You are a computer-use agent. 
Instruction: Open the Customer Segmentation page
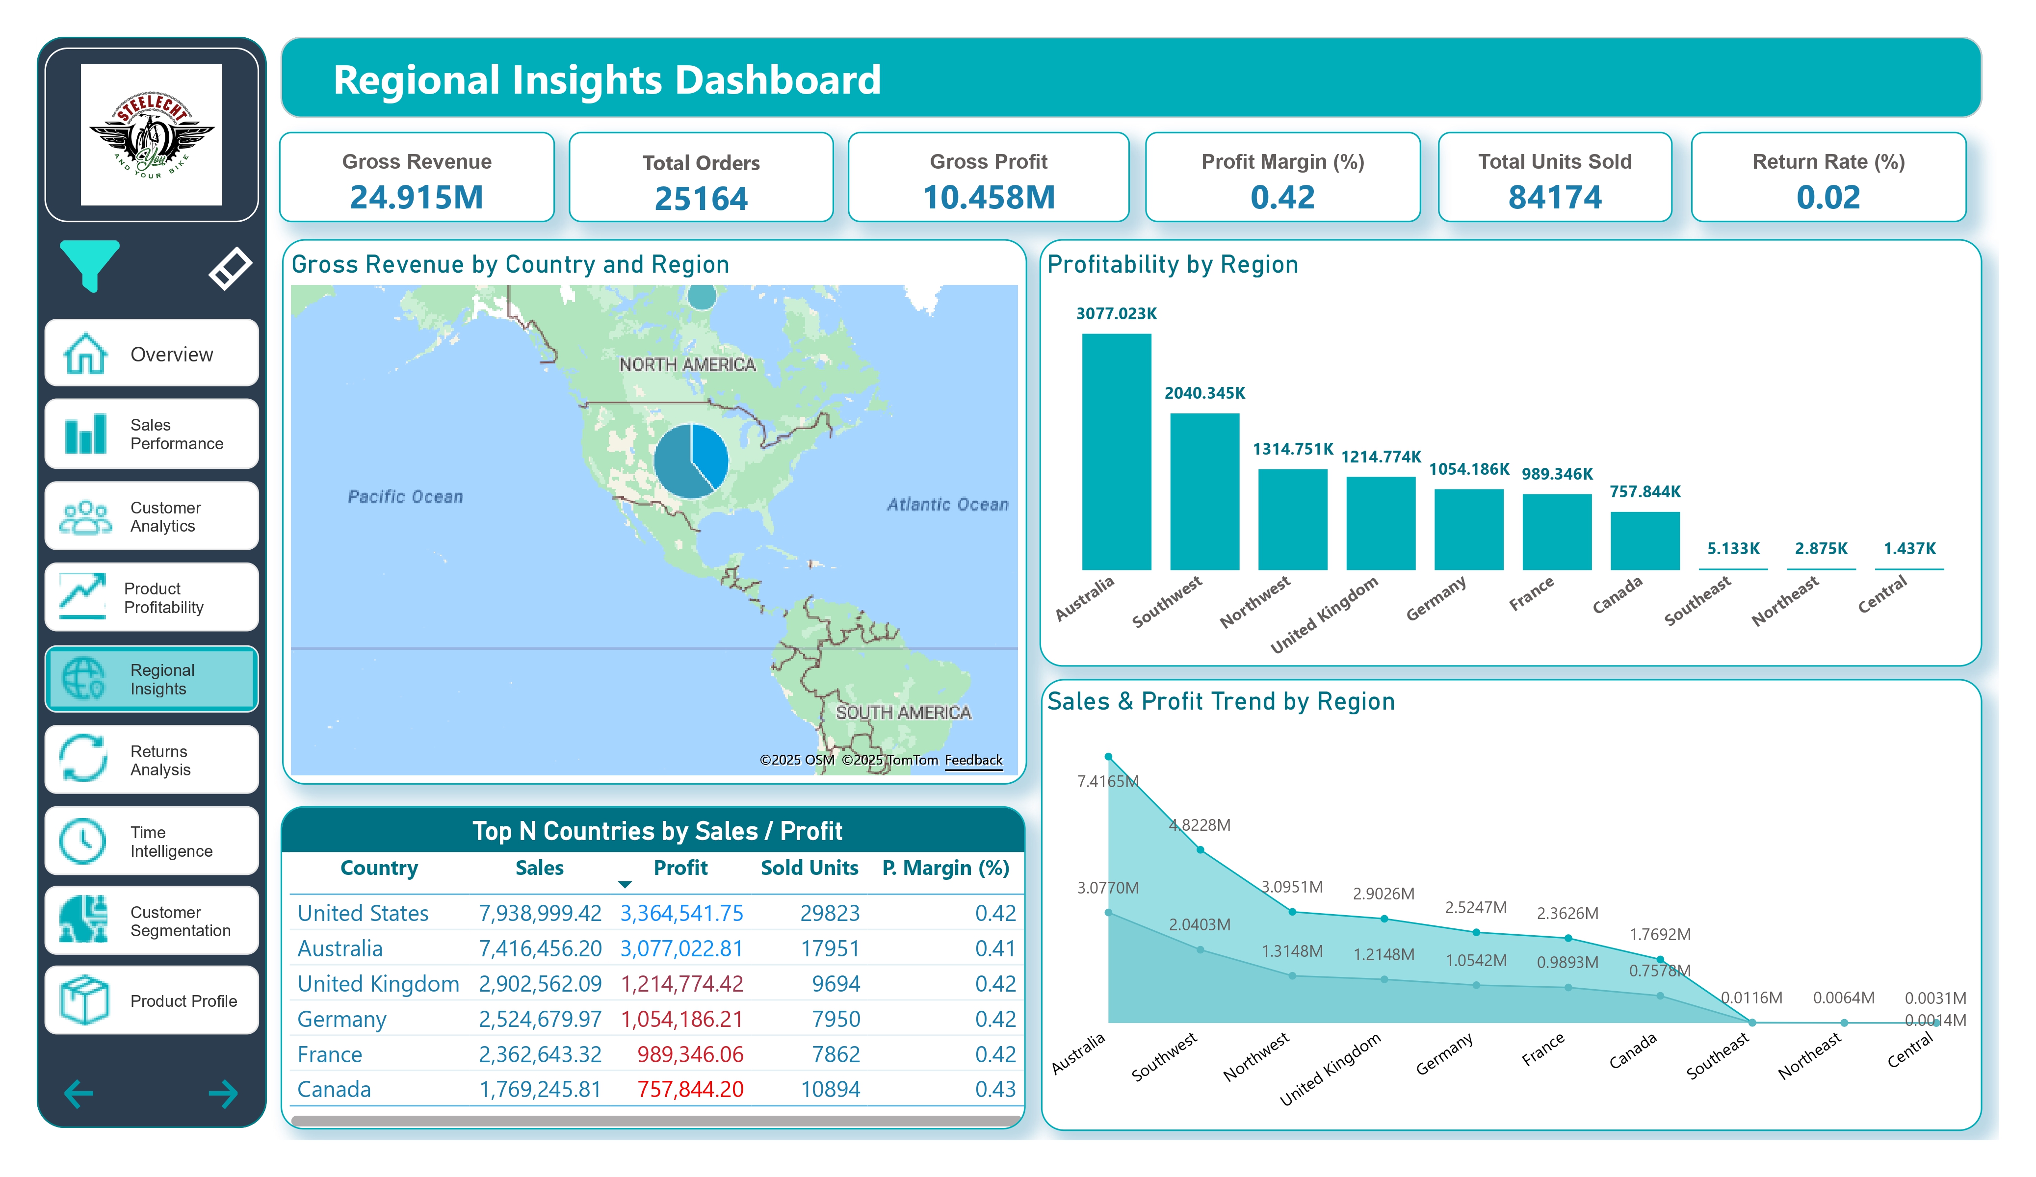[x=152, y=921]
